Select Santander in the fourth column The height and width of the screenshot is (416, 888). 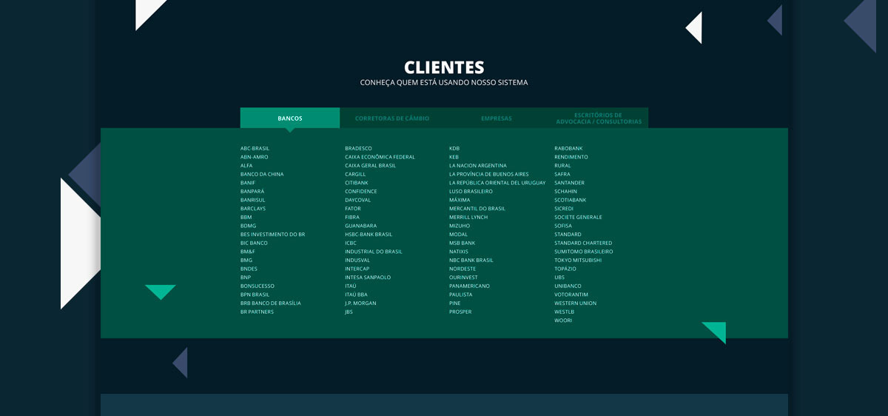coord(569,183)
